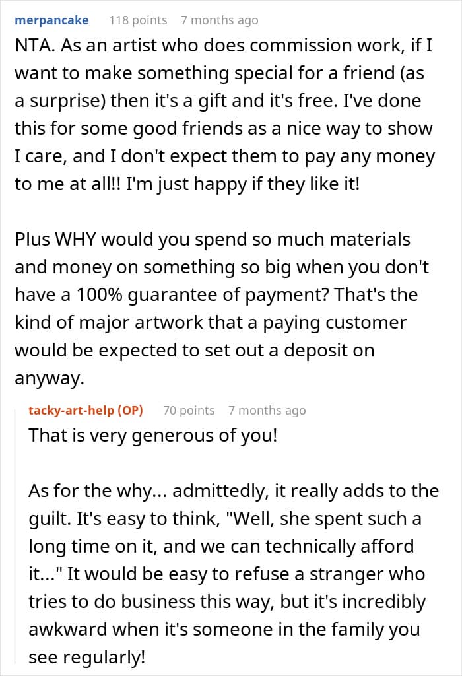
Task: Collapse the OP reply thread line
Action: (16, 535)
